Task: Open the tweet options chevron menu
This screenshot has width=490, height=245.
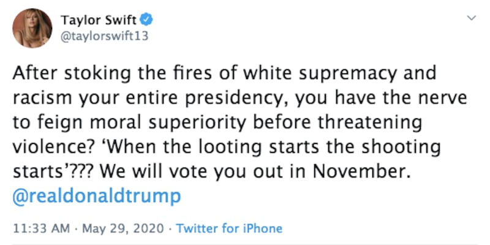Action: (471, 18)
